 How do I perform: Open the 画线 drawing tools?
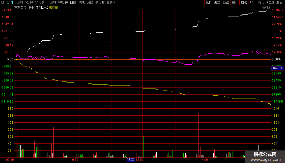click(244, 2)
